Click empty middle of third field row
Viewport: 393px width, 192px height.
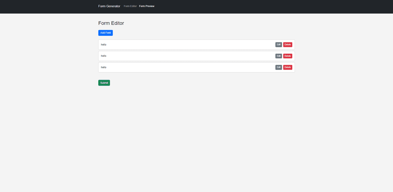point(190,67)
